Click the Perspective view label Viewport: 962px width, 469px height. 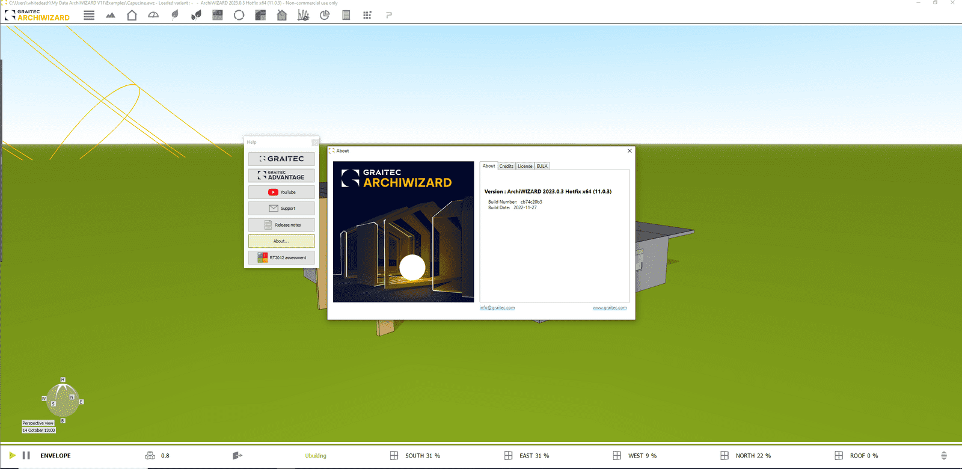click(x=38, y=423)
